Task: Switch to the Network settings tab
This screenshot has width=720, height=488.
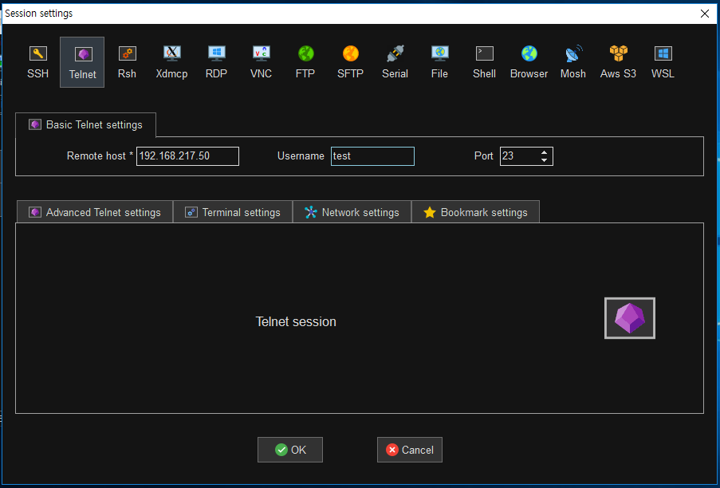Action: pyautogui.click(x=352, y=212)
